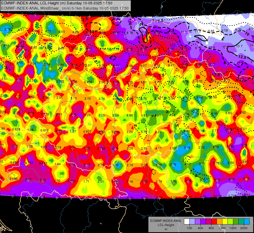This screenshot has height=233, width=254.
Task: Click the wind shear value 0.937
Action: coord(43,164)
